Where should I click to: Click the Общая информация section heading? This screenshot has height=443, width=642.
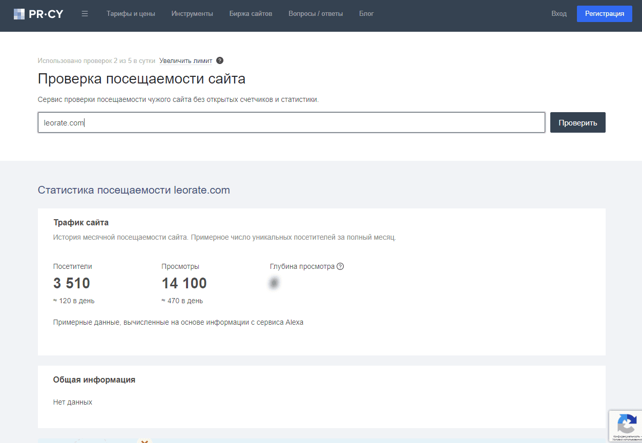[x=94, y=379]
